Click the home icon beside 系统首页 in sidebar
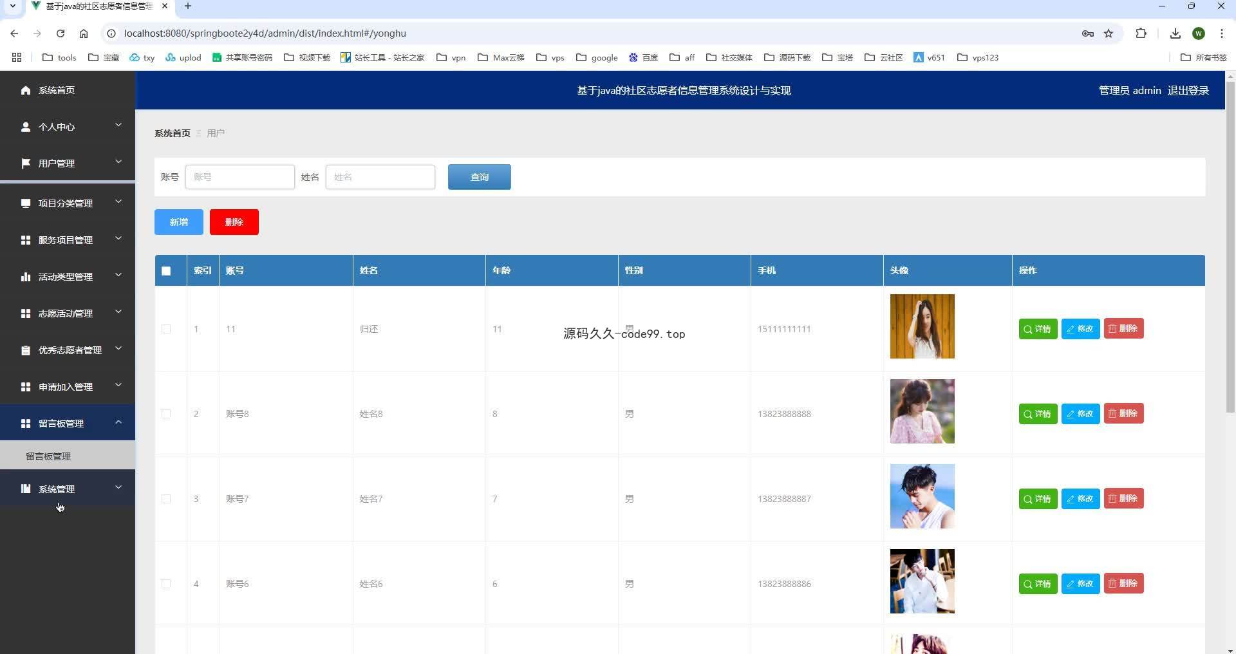The width and height of the screenshot is (1236, 654). (x=26, y=90)
